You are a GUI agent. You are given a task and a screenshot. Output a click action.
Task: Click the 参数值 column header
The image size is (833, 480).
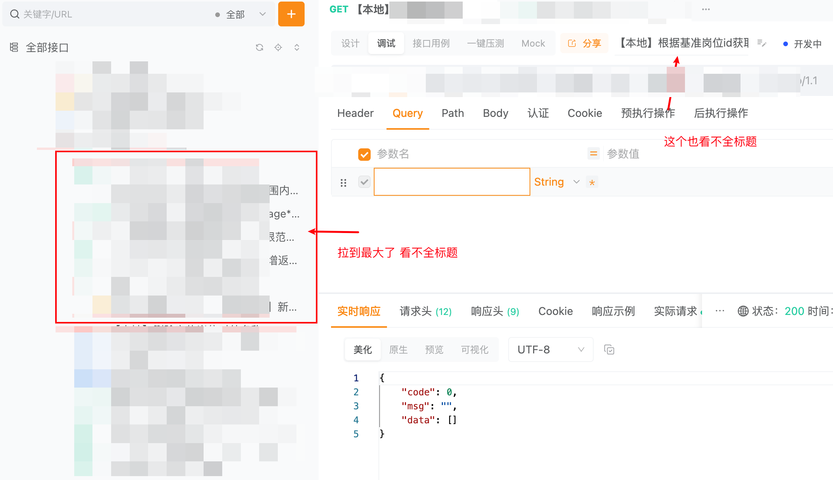(623, 154)
